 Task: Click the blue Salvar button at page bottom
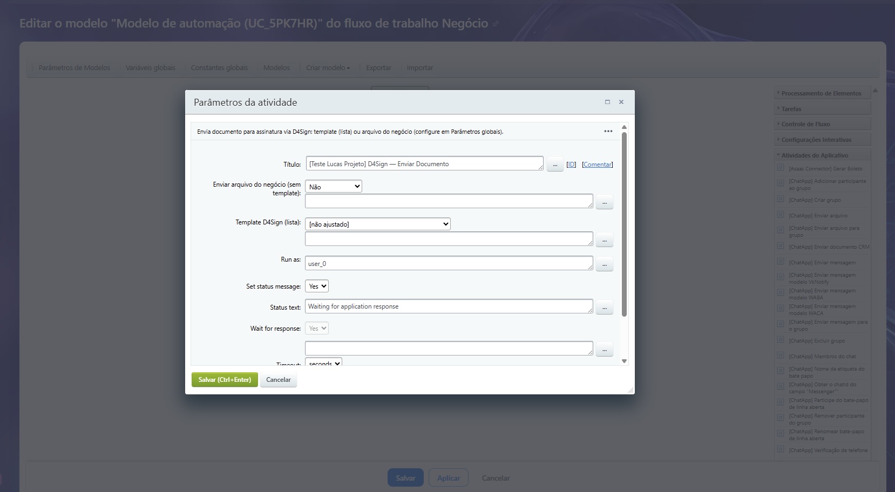(x=405, y=478)
